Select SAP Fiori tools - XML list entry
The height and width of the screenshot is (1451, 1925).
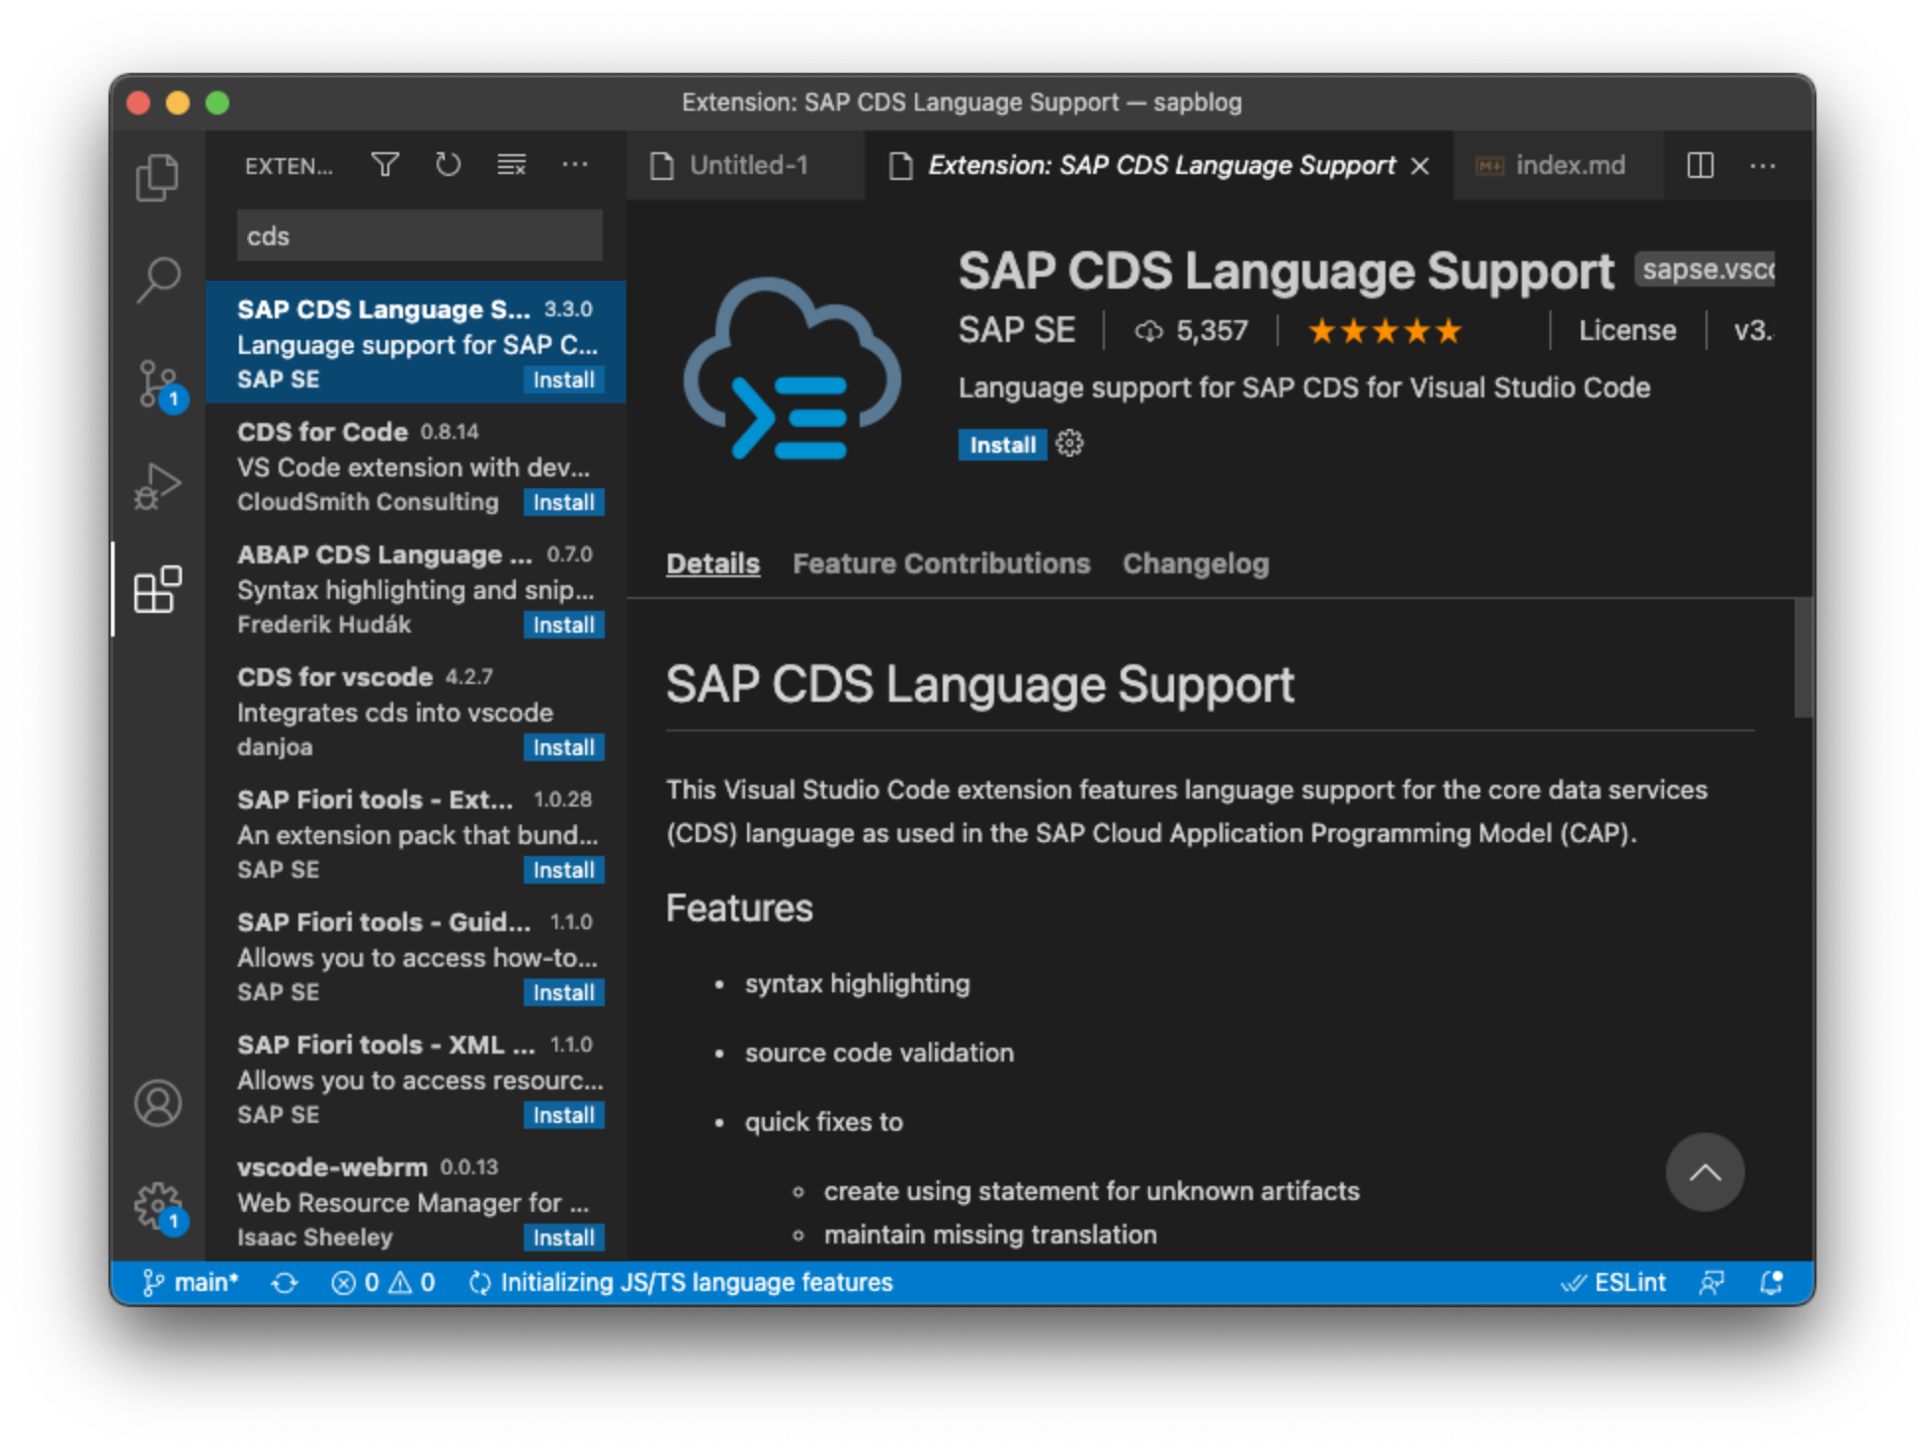[416, 1078]
